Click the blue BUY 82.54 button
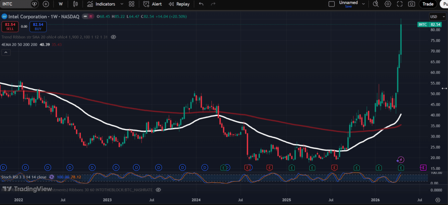The height and width of the screenshot is (205, 448). [38, 27]
